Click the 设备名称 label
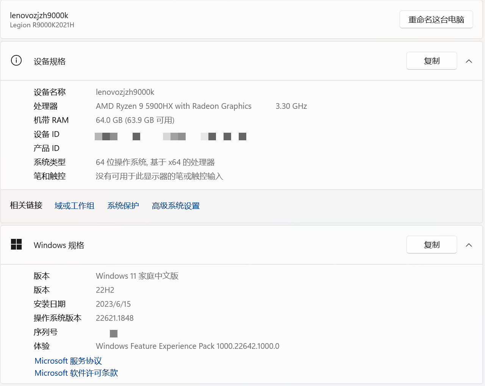This screenshot has height=386, width=485. [50, 92]
